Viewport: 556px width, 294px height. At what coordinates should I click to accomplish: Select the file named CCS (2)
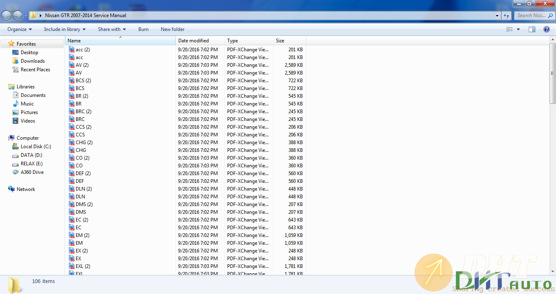coord(83,127)
